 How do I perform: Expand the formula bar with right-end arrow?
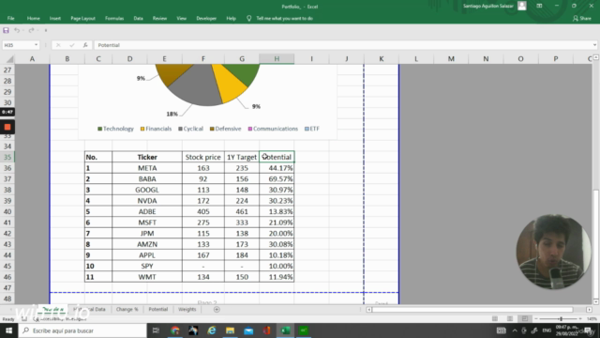point(594,45)
